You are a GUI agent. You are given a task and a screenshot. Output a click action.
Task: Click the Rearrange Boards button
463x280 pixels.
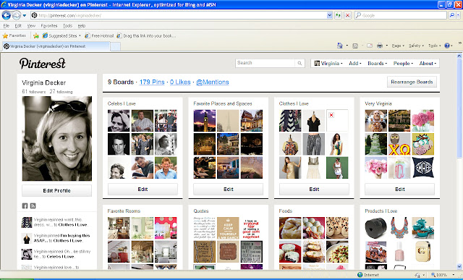(x=412, y=82)
